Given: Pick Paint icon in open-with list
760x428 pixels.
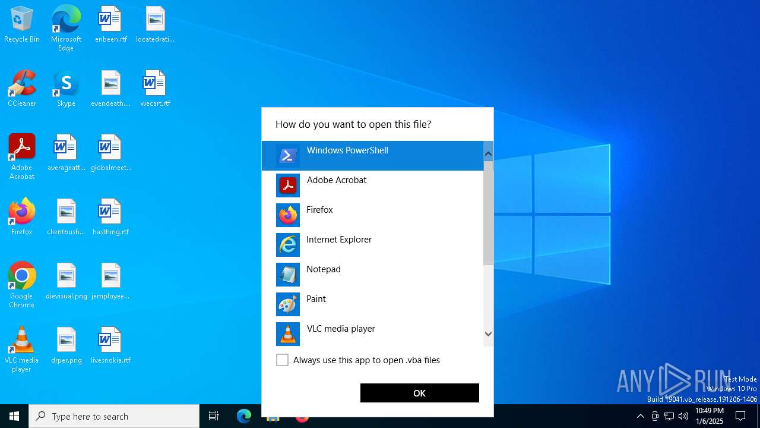Looking at the screenshot, I should (288, 304).
